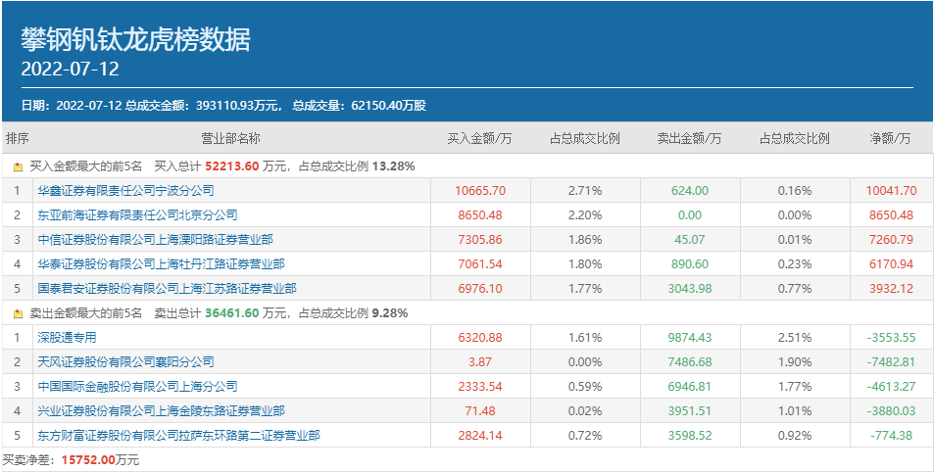Open 国泰君安证券股份有限公司上海江苏路证券营业部 link
The image size is (934, 473).
(x=167, y=288)
